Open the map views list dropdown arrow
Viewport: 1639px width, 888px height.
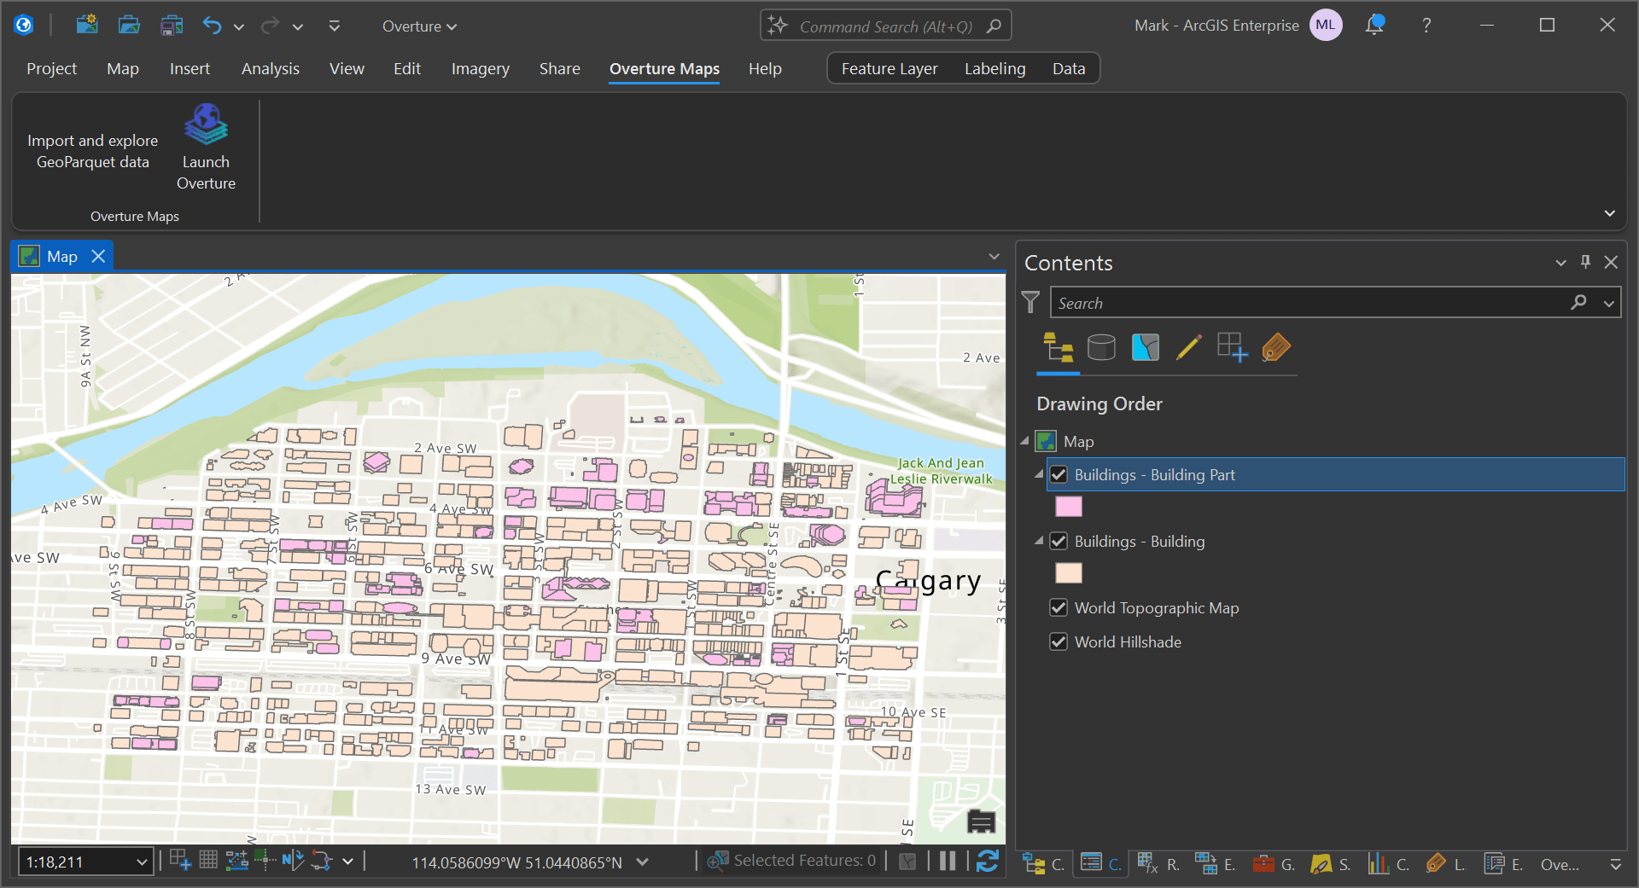pos(994,256)
